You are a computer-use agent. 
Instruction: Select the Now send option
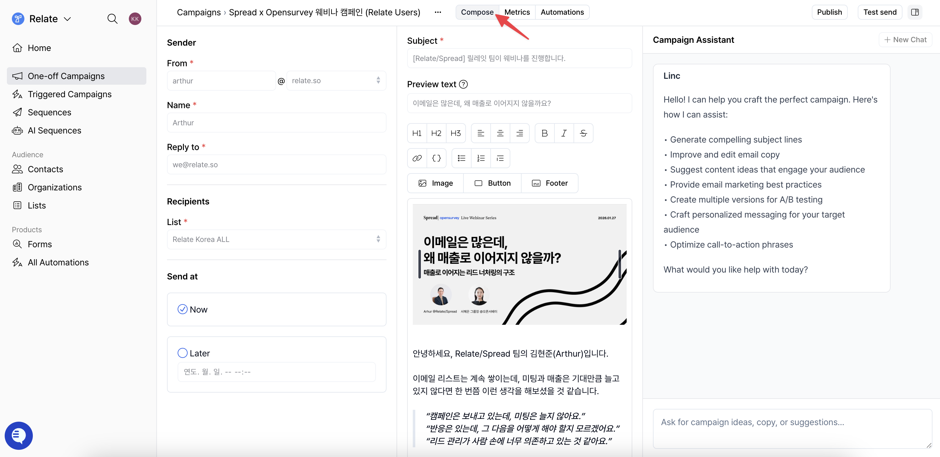tap(182, 309)
